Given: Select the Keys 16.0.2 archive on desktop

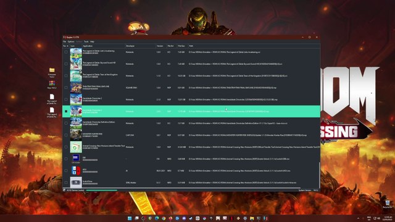Looking at the screenshot, I should [x=52, y=84].
